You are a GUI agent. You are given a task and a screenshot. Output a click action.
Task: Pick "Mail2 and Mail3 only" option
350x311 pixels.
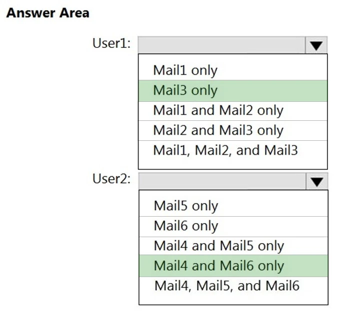tap(218, 130)
